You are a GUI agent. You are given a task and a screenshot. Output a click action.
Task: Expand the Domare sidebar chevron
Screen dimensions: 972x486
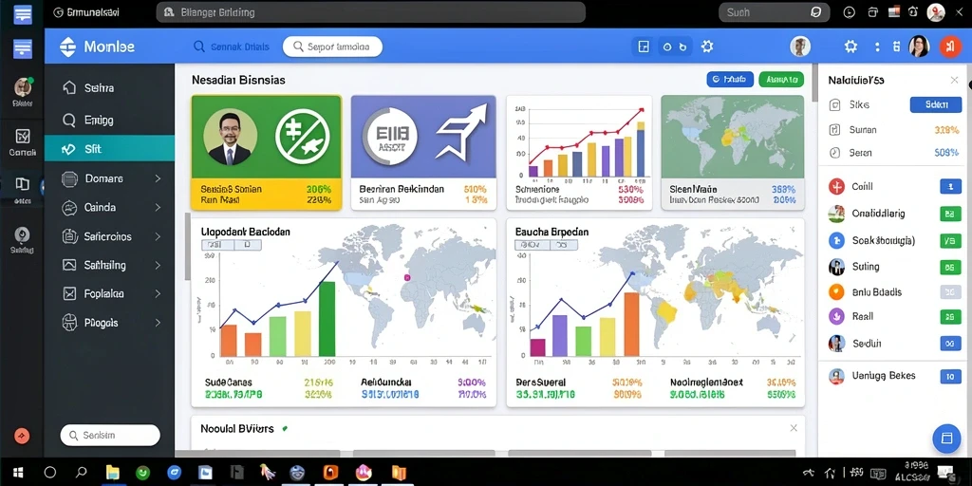click(x=158, y=178)
